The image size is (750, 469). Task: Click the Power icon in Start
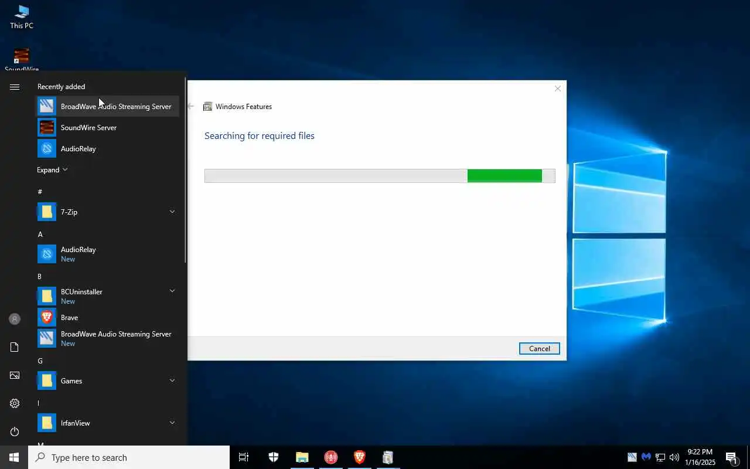[x=15, y=431]
